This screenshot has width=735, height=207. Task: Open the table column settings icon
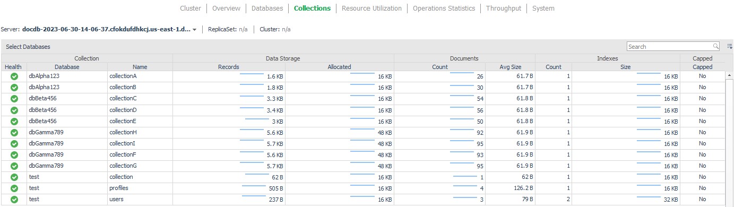(730, 47)
